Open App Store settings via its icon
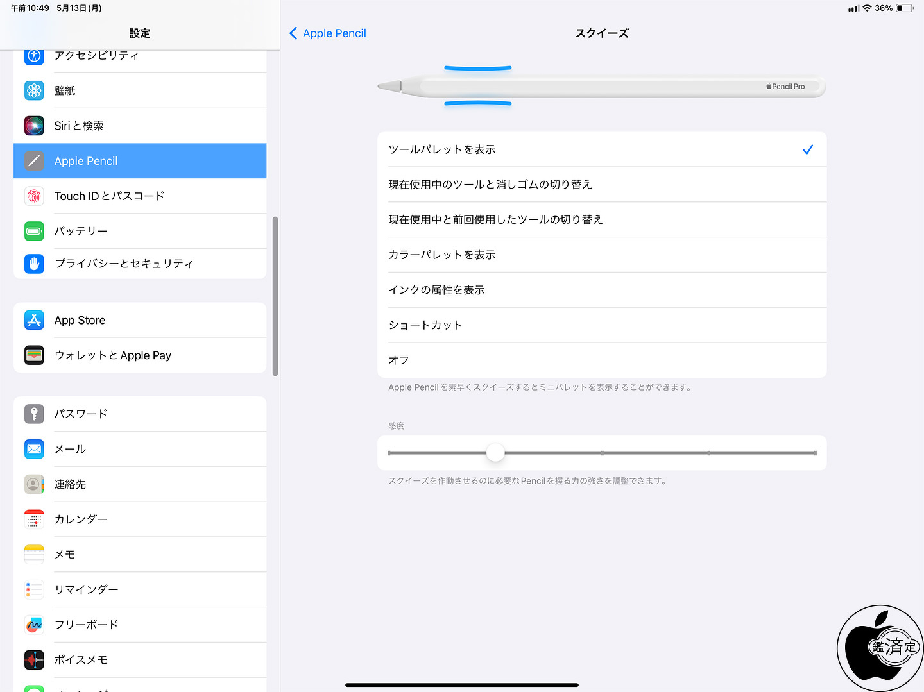Image resolution: width=924 pixels, height=692 pixels. pos(34,320)
